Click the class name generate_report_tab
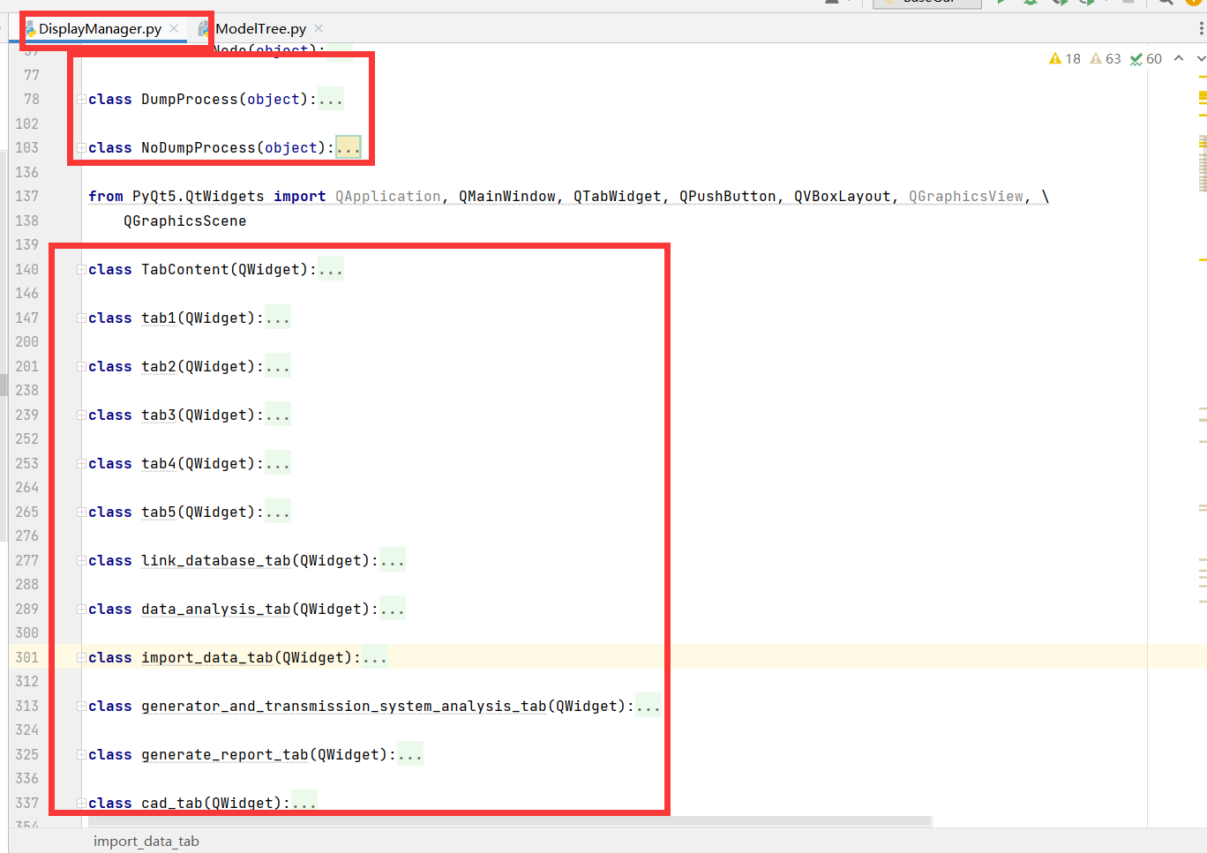This screenshot has height=853, width=1207. click(x=225, y=755)
